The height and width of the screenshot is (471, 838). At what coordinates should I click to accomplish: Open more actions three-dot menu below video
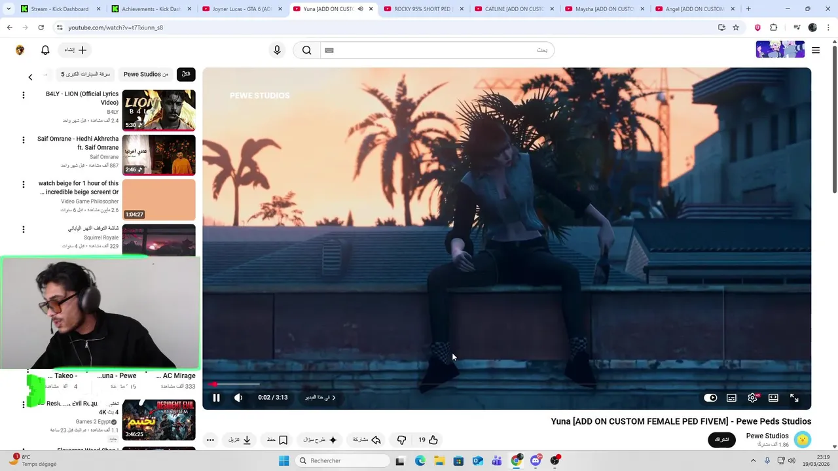[210, 440]
